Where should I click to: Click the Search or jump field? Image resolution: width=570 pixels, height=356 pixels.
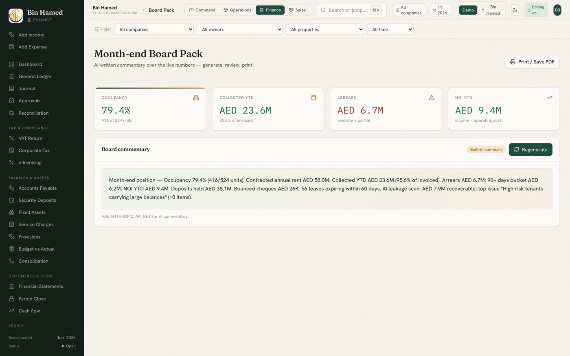point(351,10)
